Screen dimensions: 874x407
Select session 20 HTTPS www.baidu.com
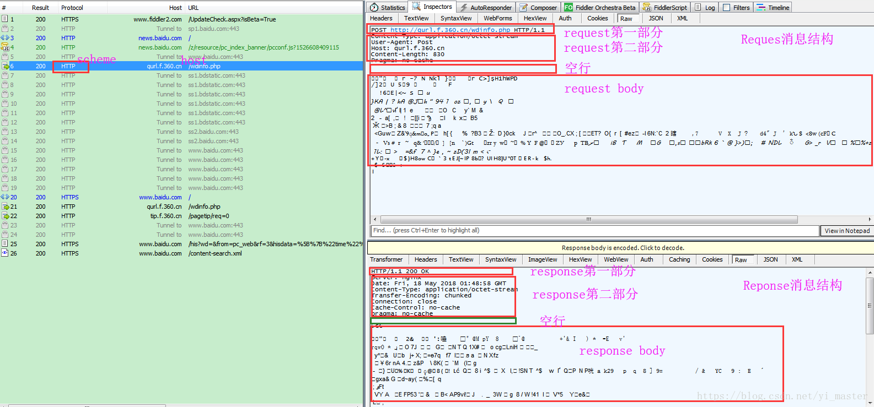[x=182, y=197]
